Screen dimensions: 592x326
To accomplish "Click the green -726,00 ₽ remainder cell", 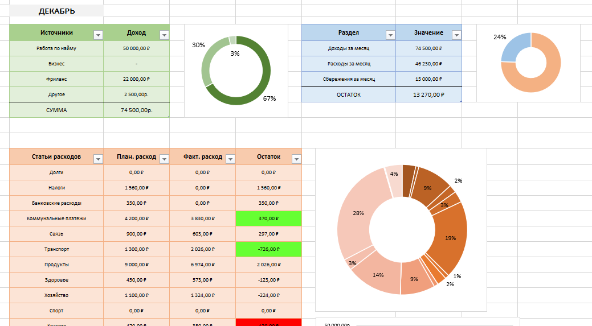I will (x=269, y=250).
